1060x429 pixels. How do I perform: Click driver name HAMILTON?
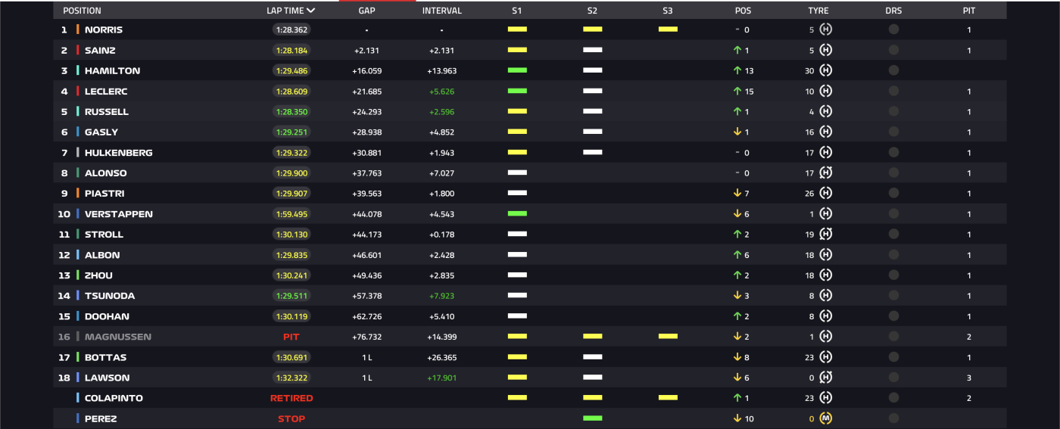click(x=112, y=70)
